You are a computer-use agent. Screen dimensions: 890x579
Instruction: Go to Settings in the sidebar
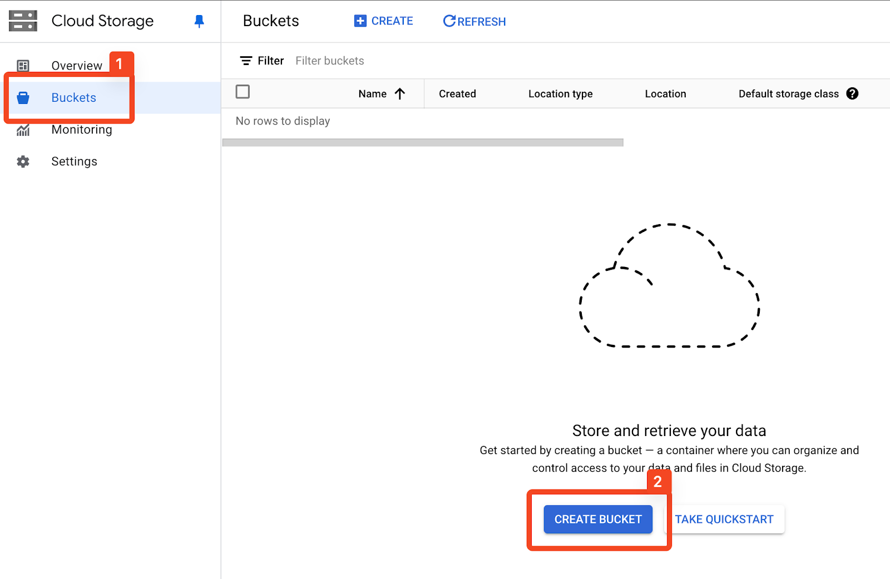coord(110,161)
